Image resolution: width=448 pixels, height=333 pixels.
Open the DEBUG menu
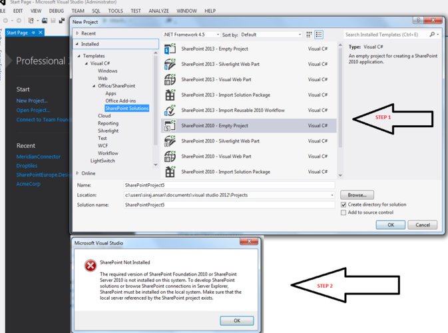57,11
